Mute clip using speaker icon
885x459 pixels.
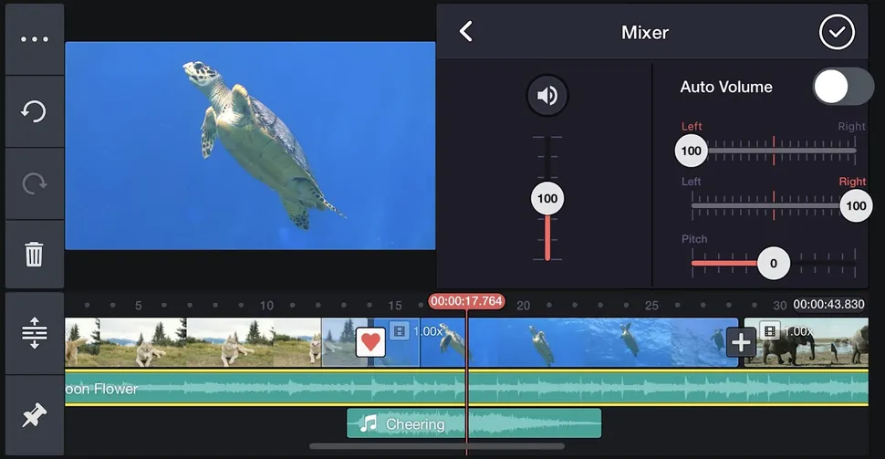[x=547, y=96]
